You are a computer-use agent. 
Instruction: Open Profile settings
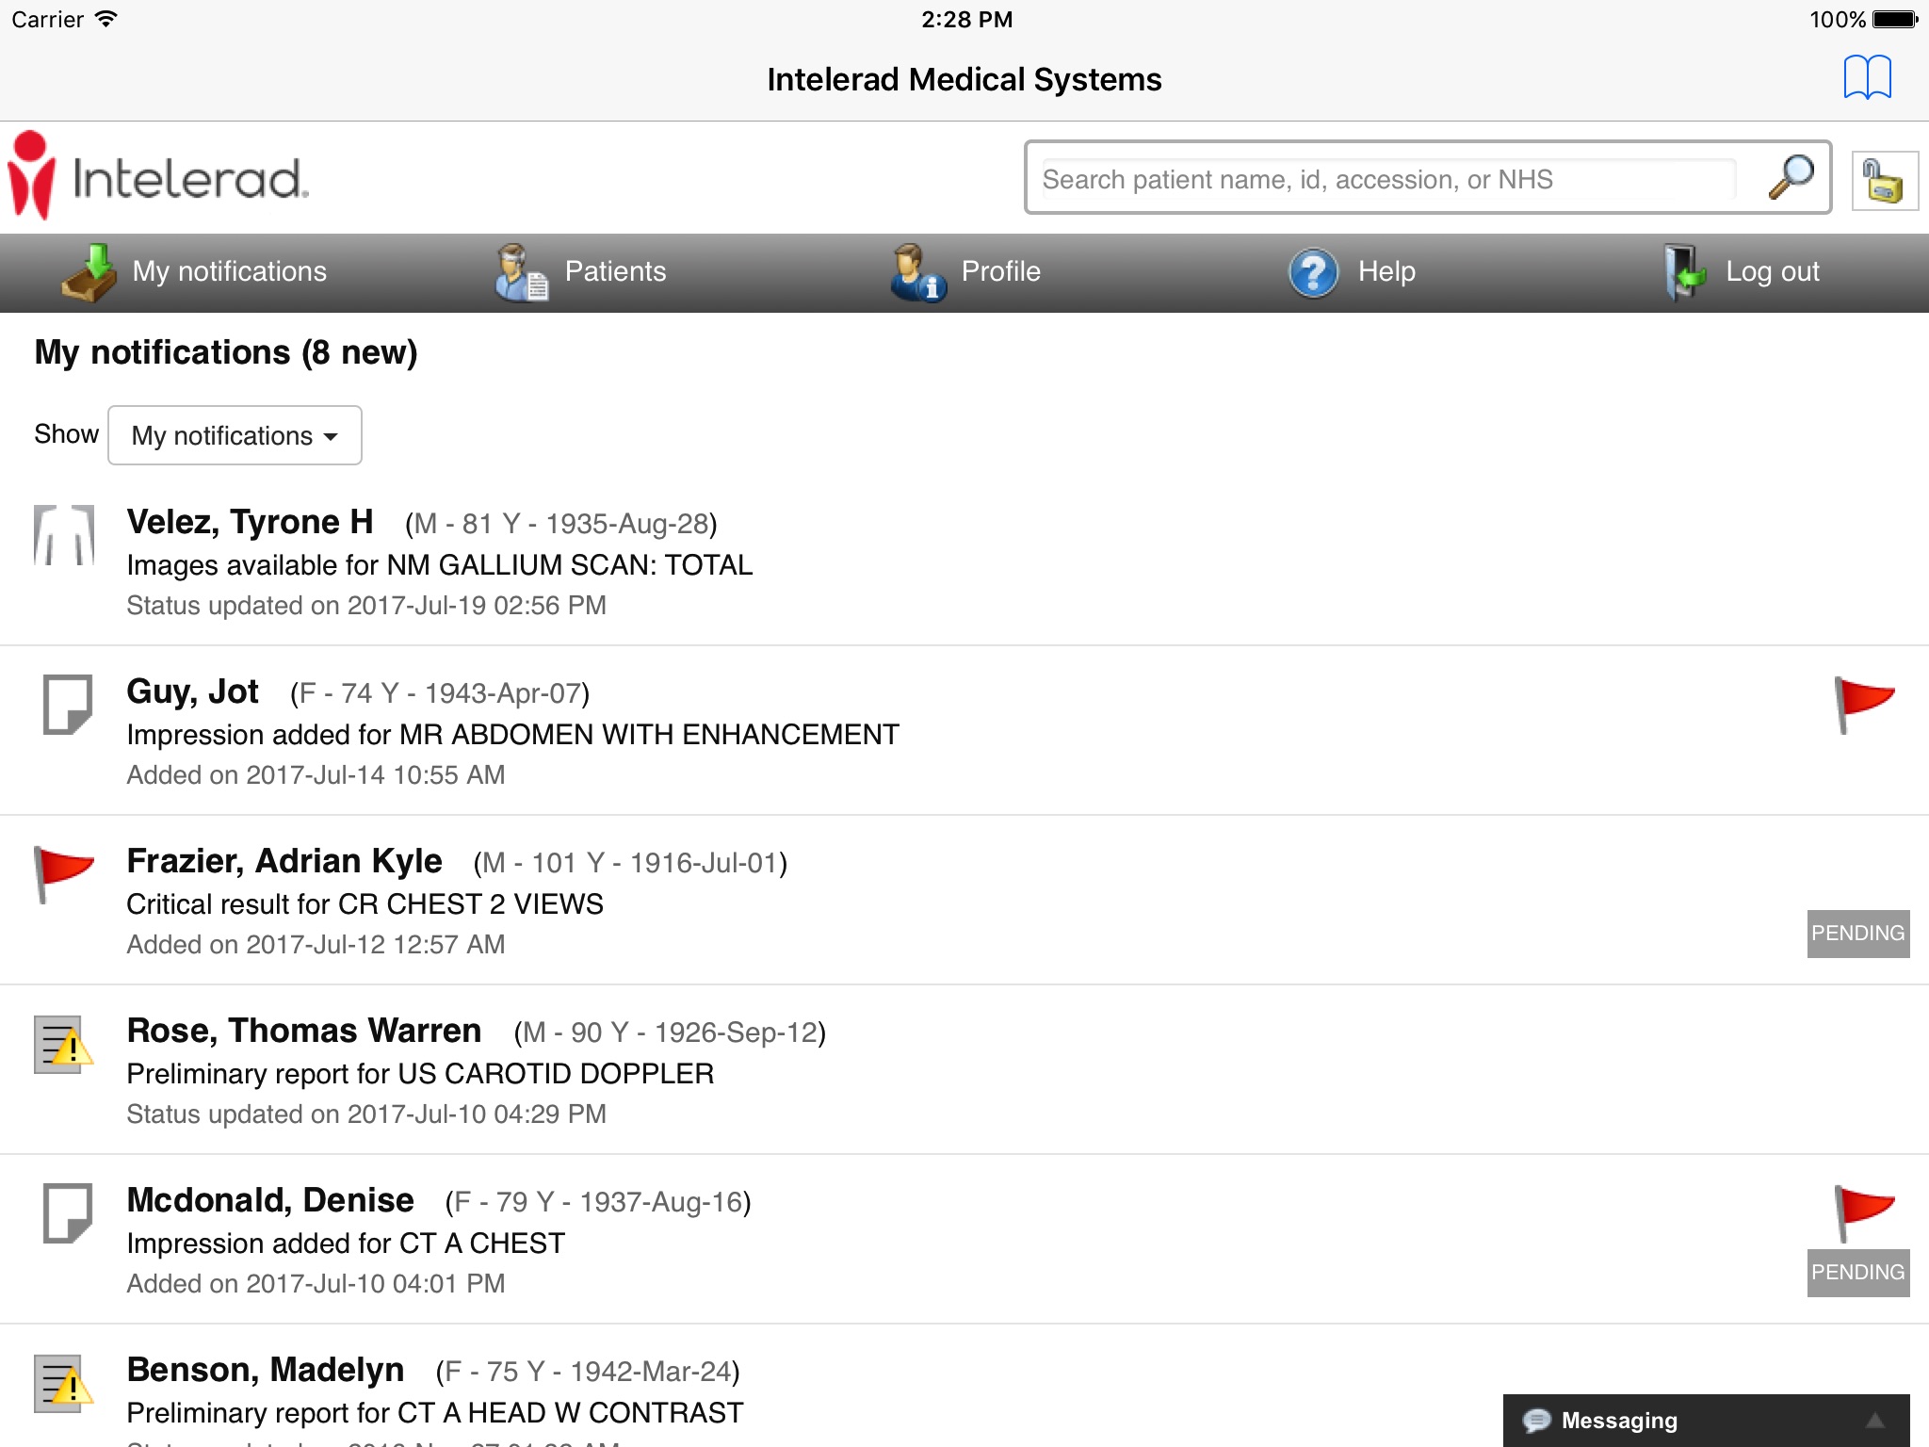(964, 273)
